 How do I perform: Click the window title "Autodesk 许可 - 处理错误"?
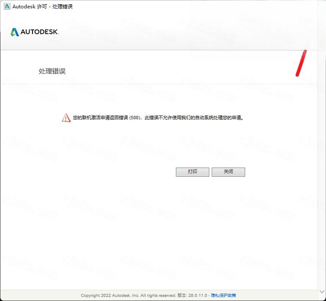tap(43, 7)
